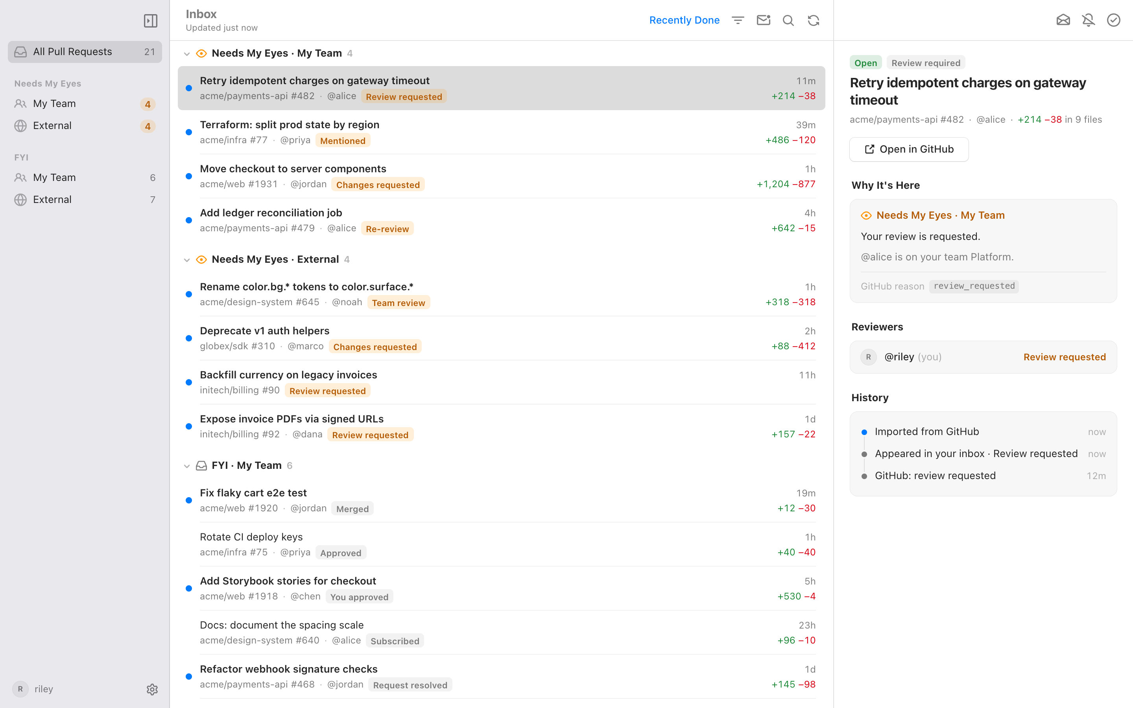The image size is (1133, 708).
Task: Click the Open in GitHub button
Action: [x=909, y=149]
